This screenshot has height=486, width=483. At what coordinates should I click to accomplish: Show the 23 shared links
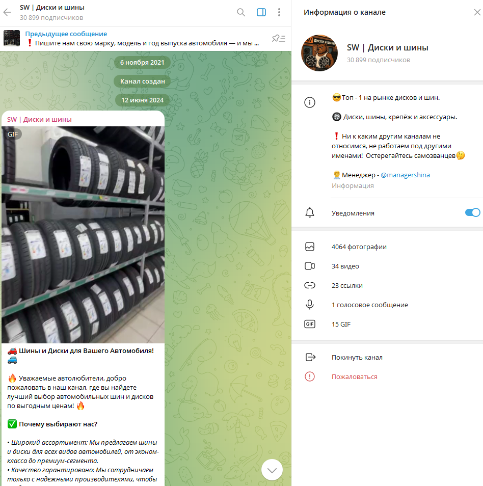pyautogui.click(x=347, y=286)
